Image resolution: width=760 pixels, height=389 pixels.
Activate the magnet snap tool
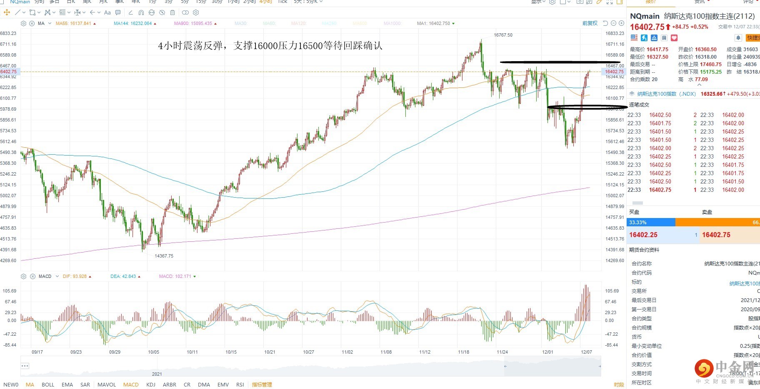(141, 12)
